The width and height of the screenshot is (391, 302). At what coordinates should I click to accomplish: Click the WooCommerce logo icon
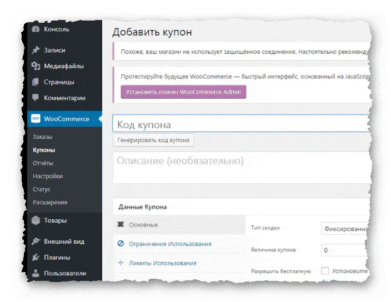[x=36, y=119]
